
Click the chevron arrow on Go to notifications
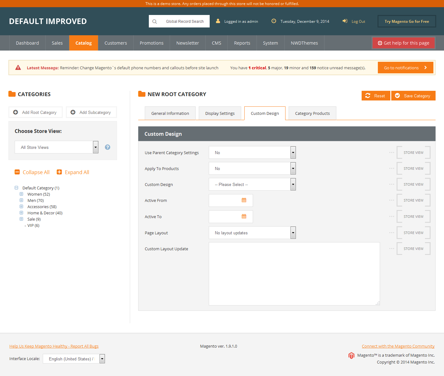tap(426, 68)
